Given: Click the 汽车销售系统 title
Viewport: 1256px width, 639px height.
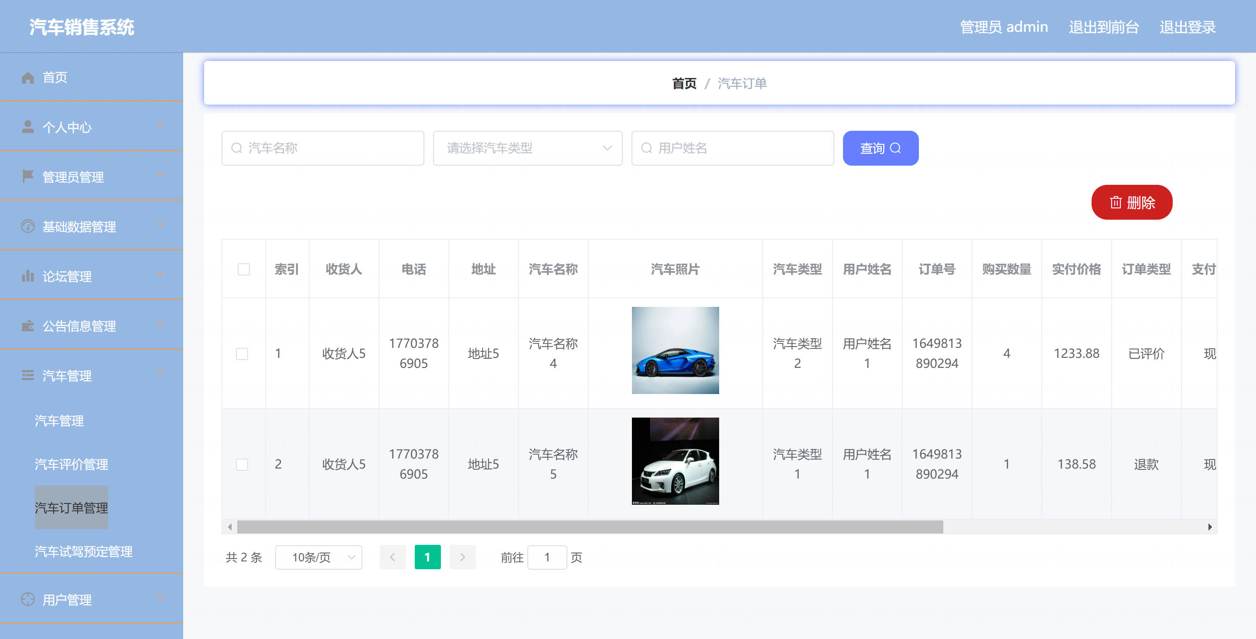Looking at the screenshot, I should coord(82,27).
